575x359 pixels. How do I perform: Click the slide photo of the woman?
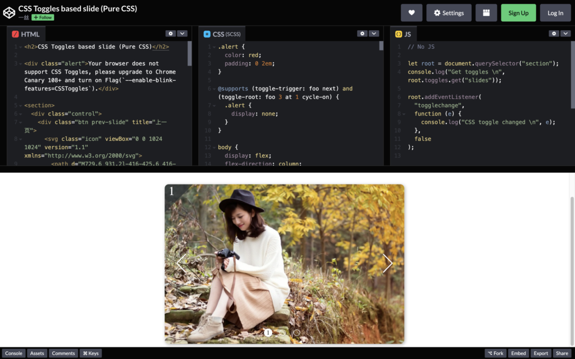[x=285, y=264]
